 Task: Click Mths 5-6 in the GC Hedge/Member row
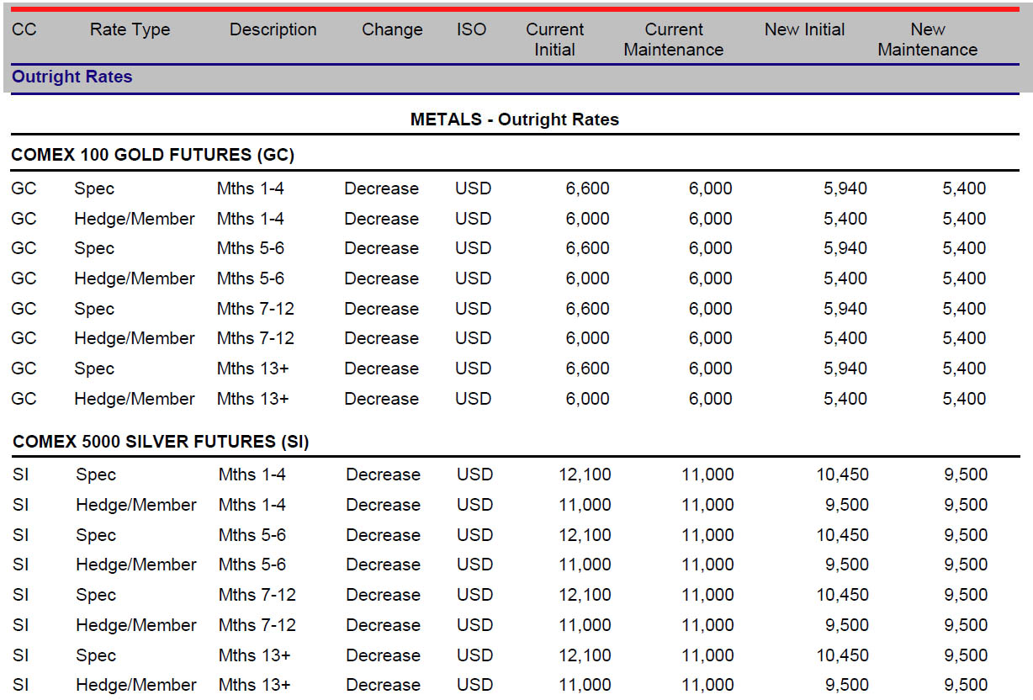pos(251,278)
